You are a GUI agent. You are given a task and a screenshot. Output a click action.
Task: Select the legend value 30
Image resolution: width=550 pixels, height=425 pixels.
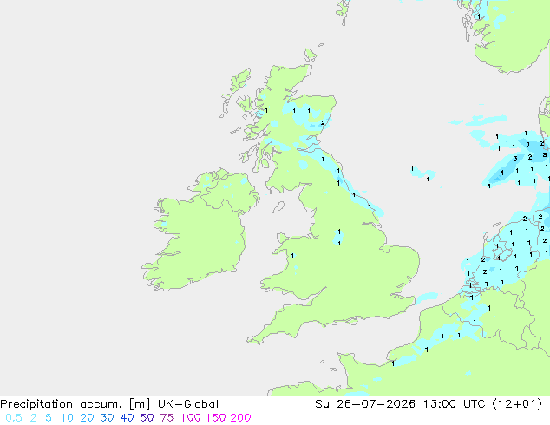107,418
